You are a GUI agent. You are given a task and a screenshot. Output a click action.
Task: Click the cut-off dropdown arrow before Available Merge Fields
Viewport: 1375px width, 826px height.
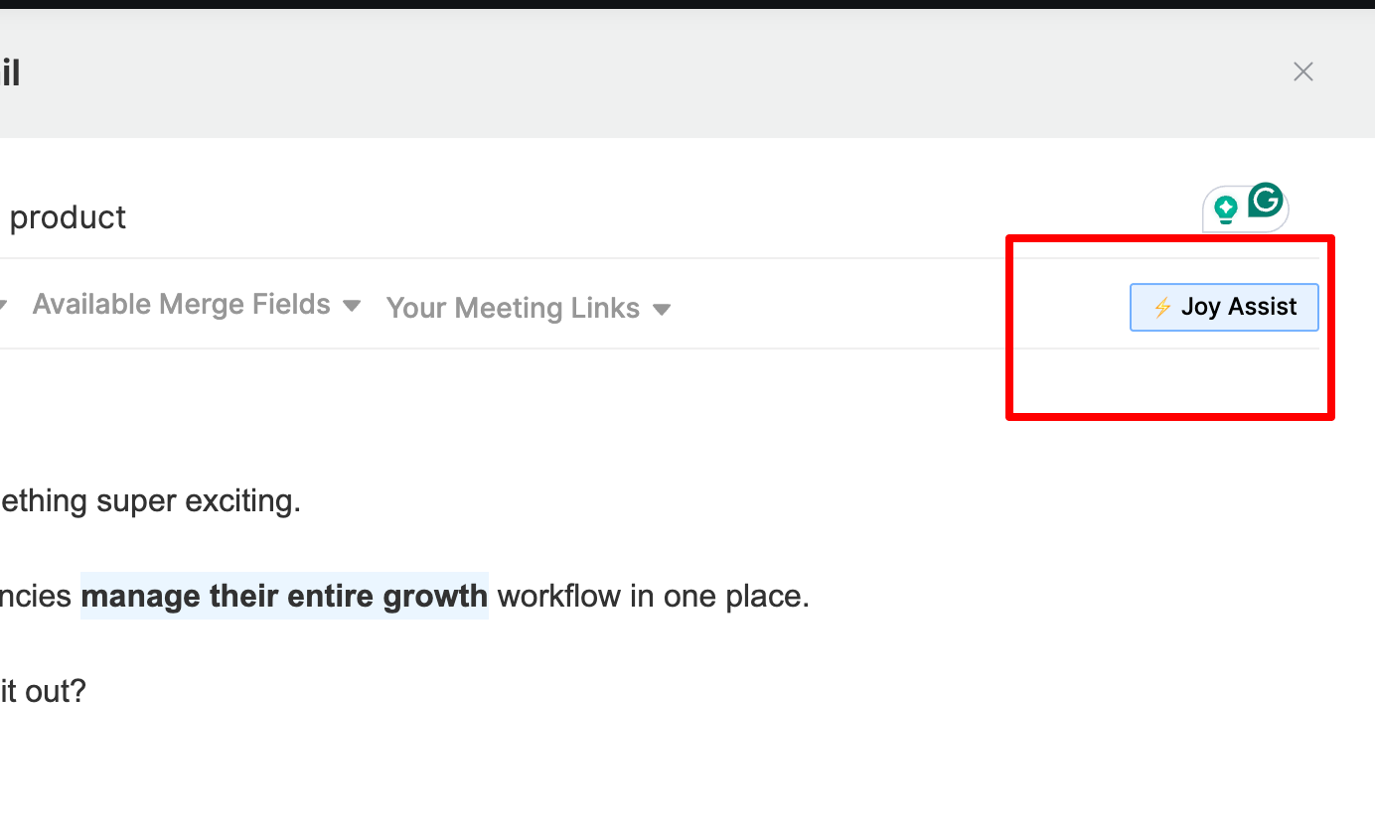(x=3, y=306)
